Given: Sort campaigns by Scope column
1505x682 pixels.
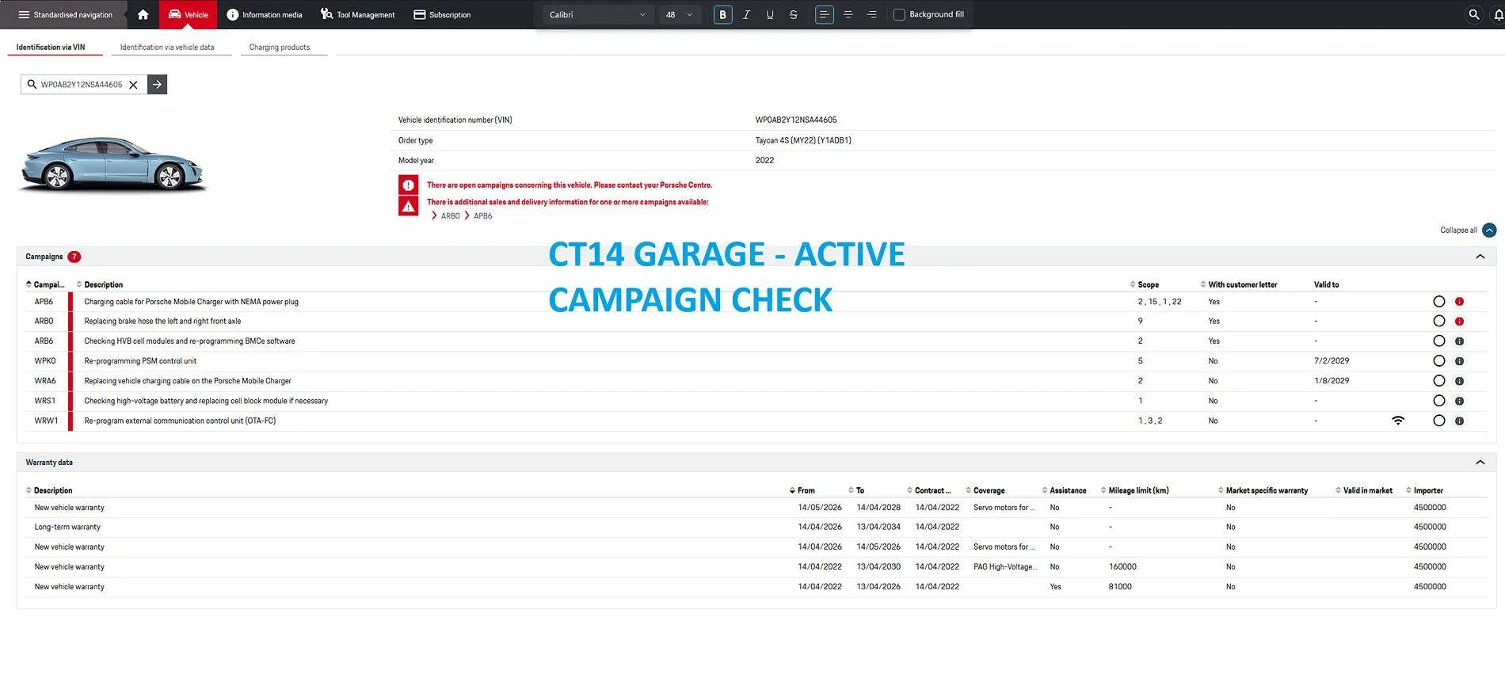Looking at the screenshot, I should coord(1145,284).
